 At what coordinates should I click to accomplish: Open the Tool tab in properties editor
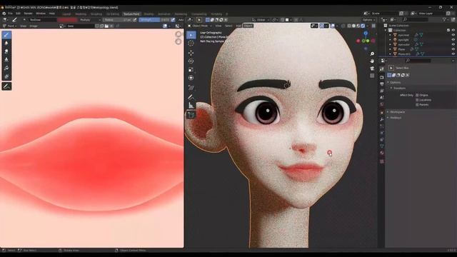click(x=382, y=69)
